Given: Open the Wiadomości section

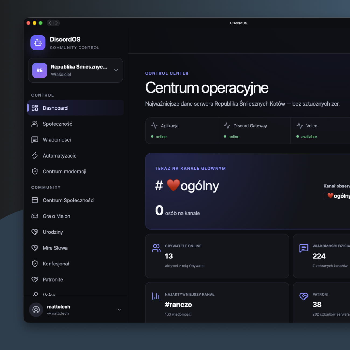Looking at the screenshot, I should [x=76, y=140].
